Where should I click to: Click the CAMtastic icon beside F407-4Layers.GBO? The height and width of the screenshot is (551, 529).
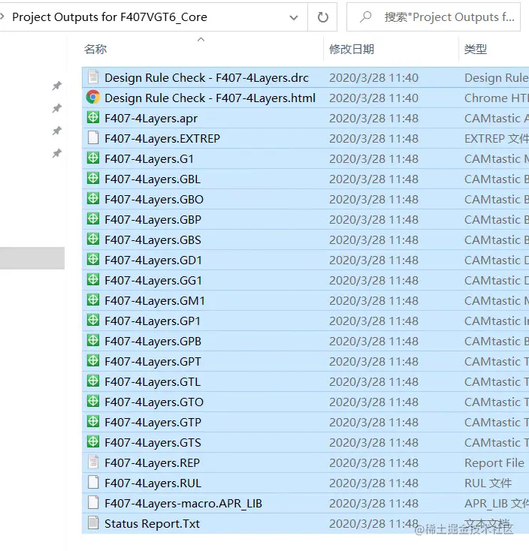[x=93, y=198]
